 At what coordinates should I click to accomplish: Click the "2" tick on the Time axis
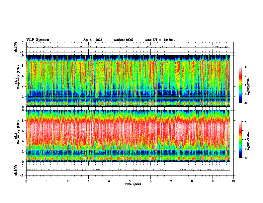pyautogui.click(x=68, y=181)
